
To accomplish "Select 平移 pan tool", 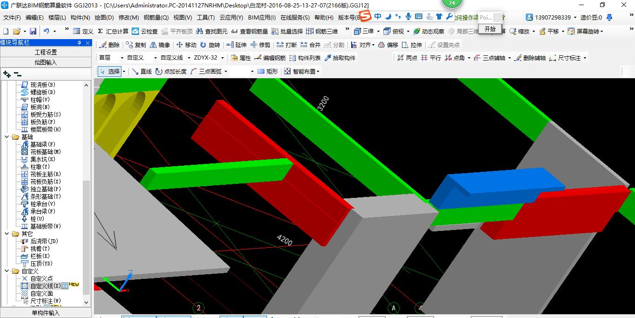I will (x=549, y=31).
